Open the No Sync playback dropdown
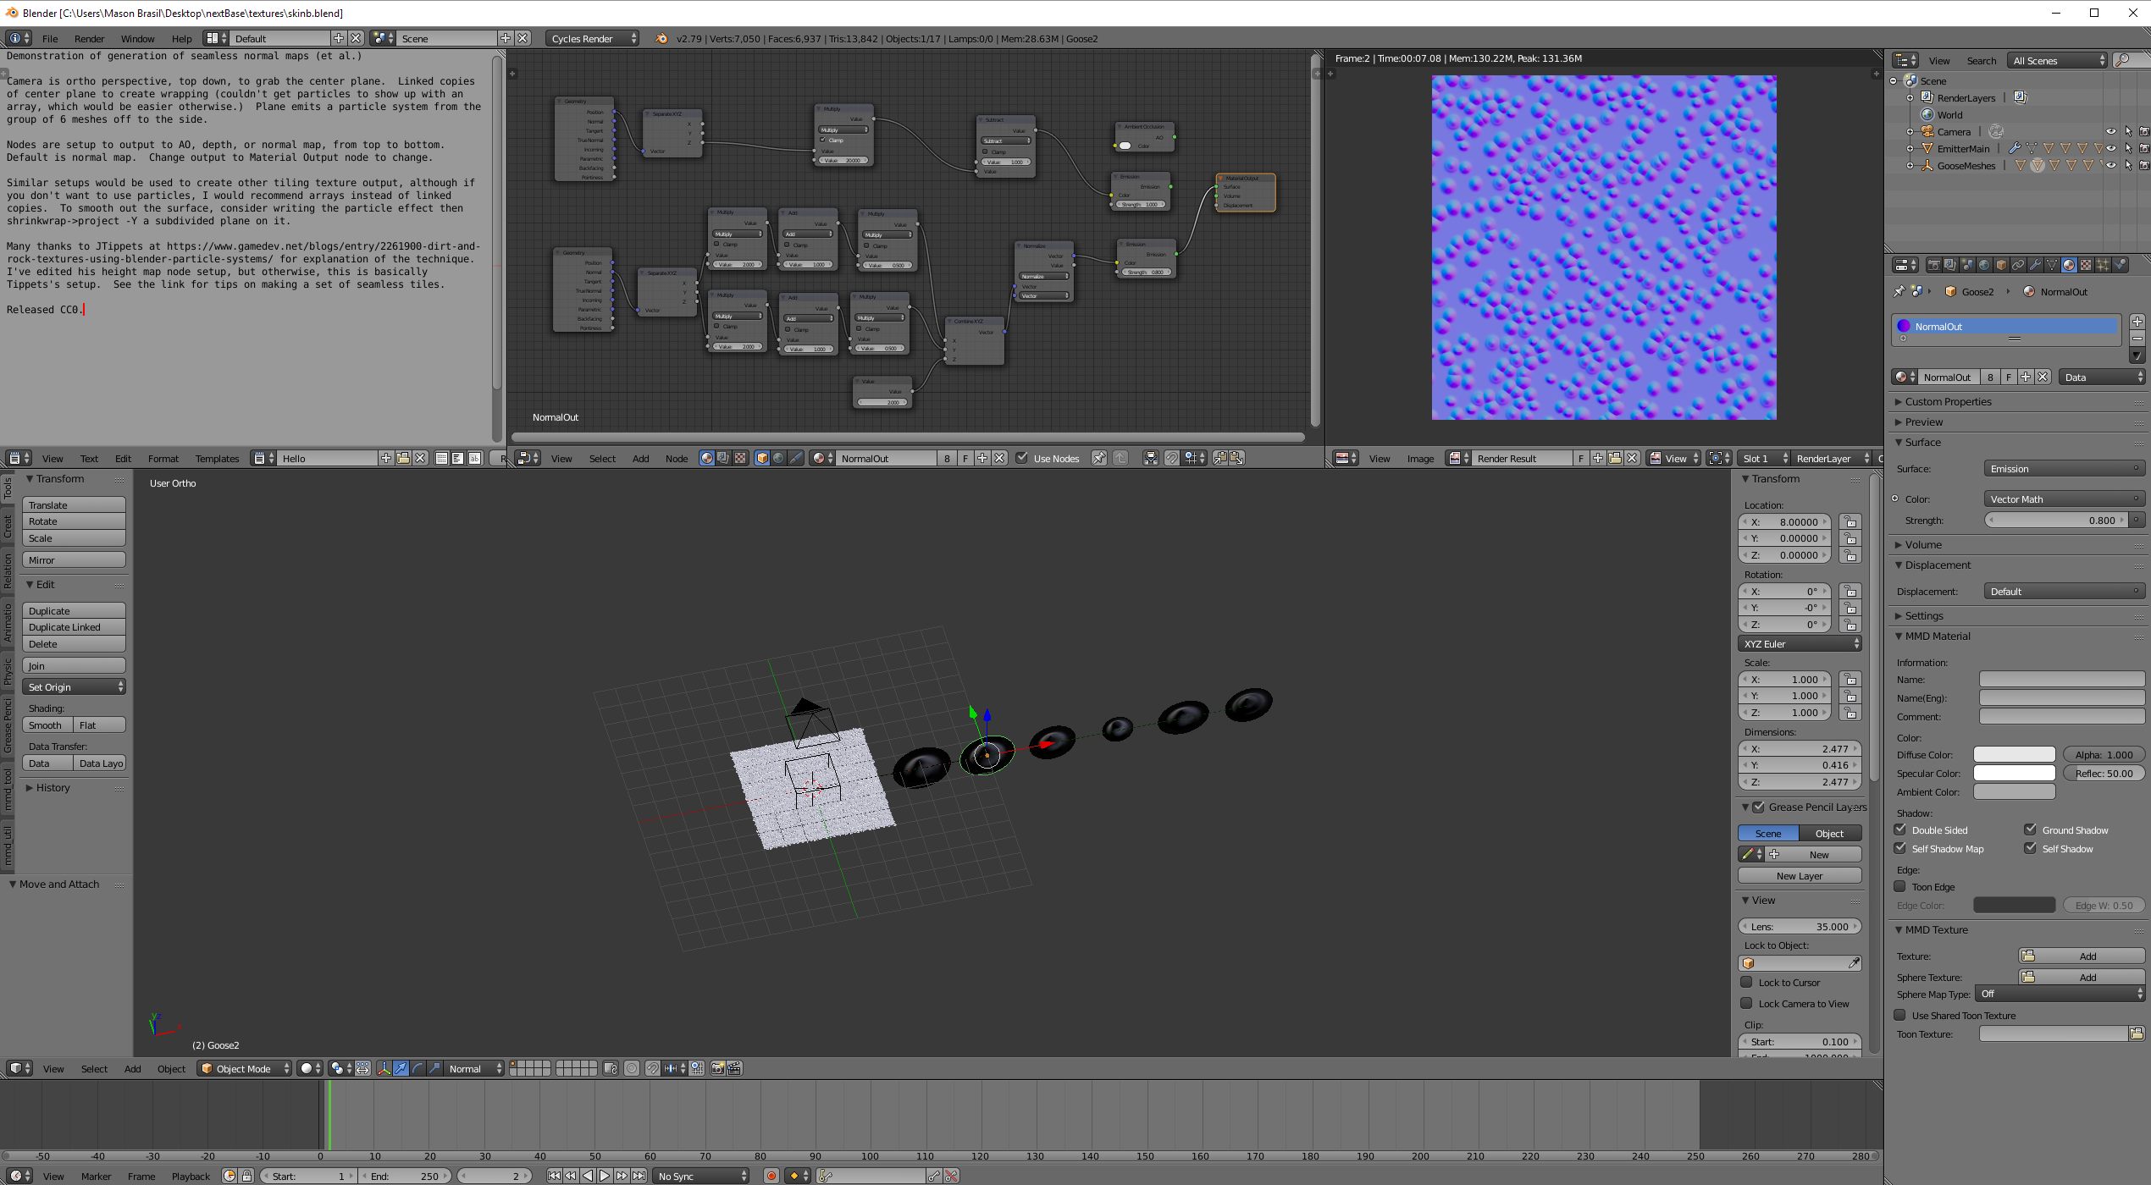 pyautogui.click(x=702, y=1176)
